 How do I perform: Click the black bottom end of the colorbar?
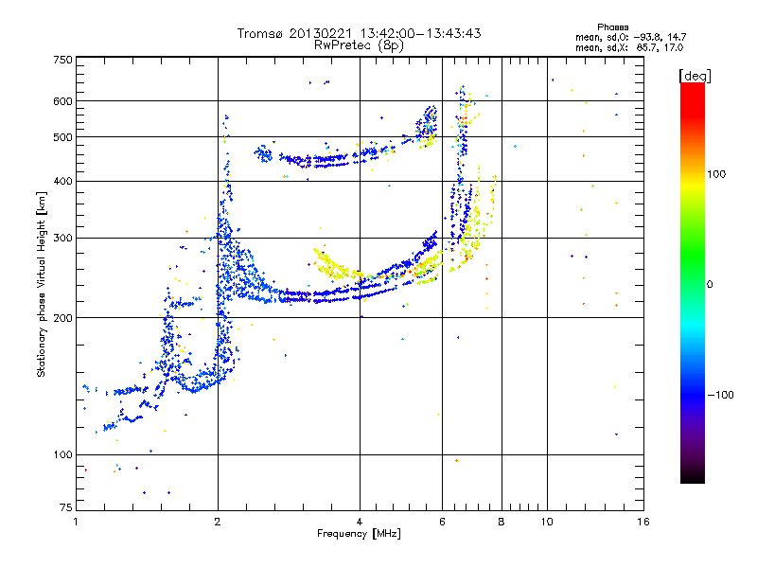[x=693, y=476]
